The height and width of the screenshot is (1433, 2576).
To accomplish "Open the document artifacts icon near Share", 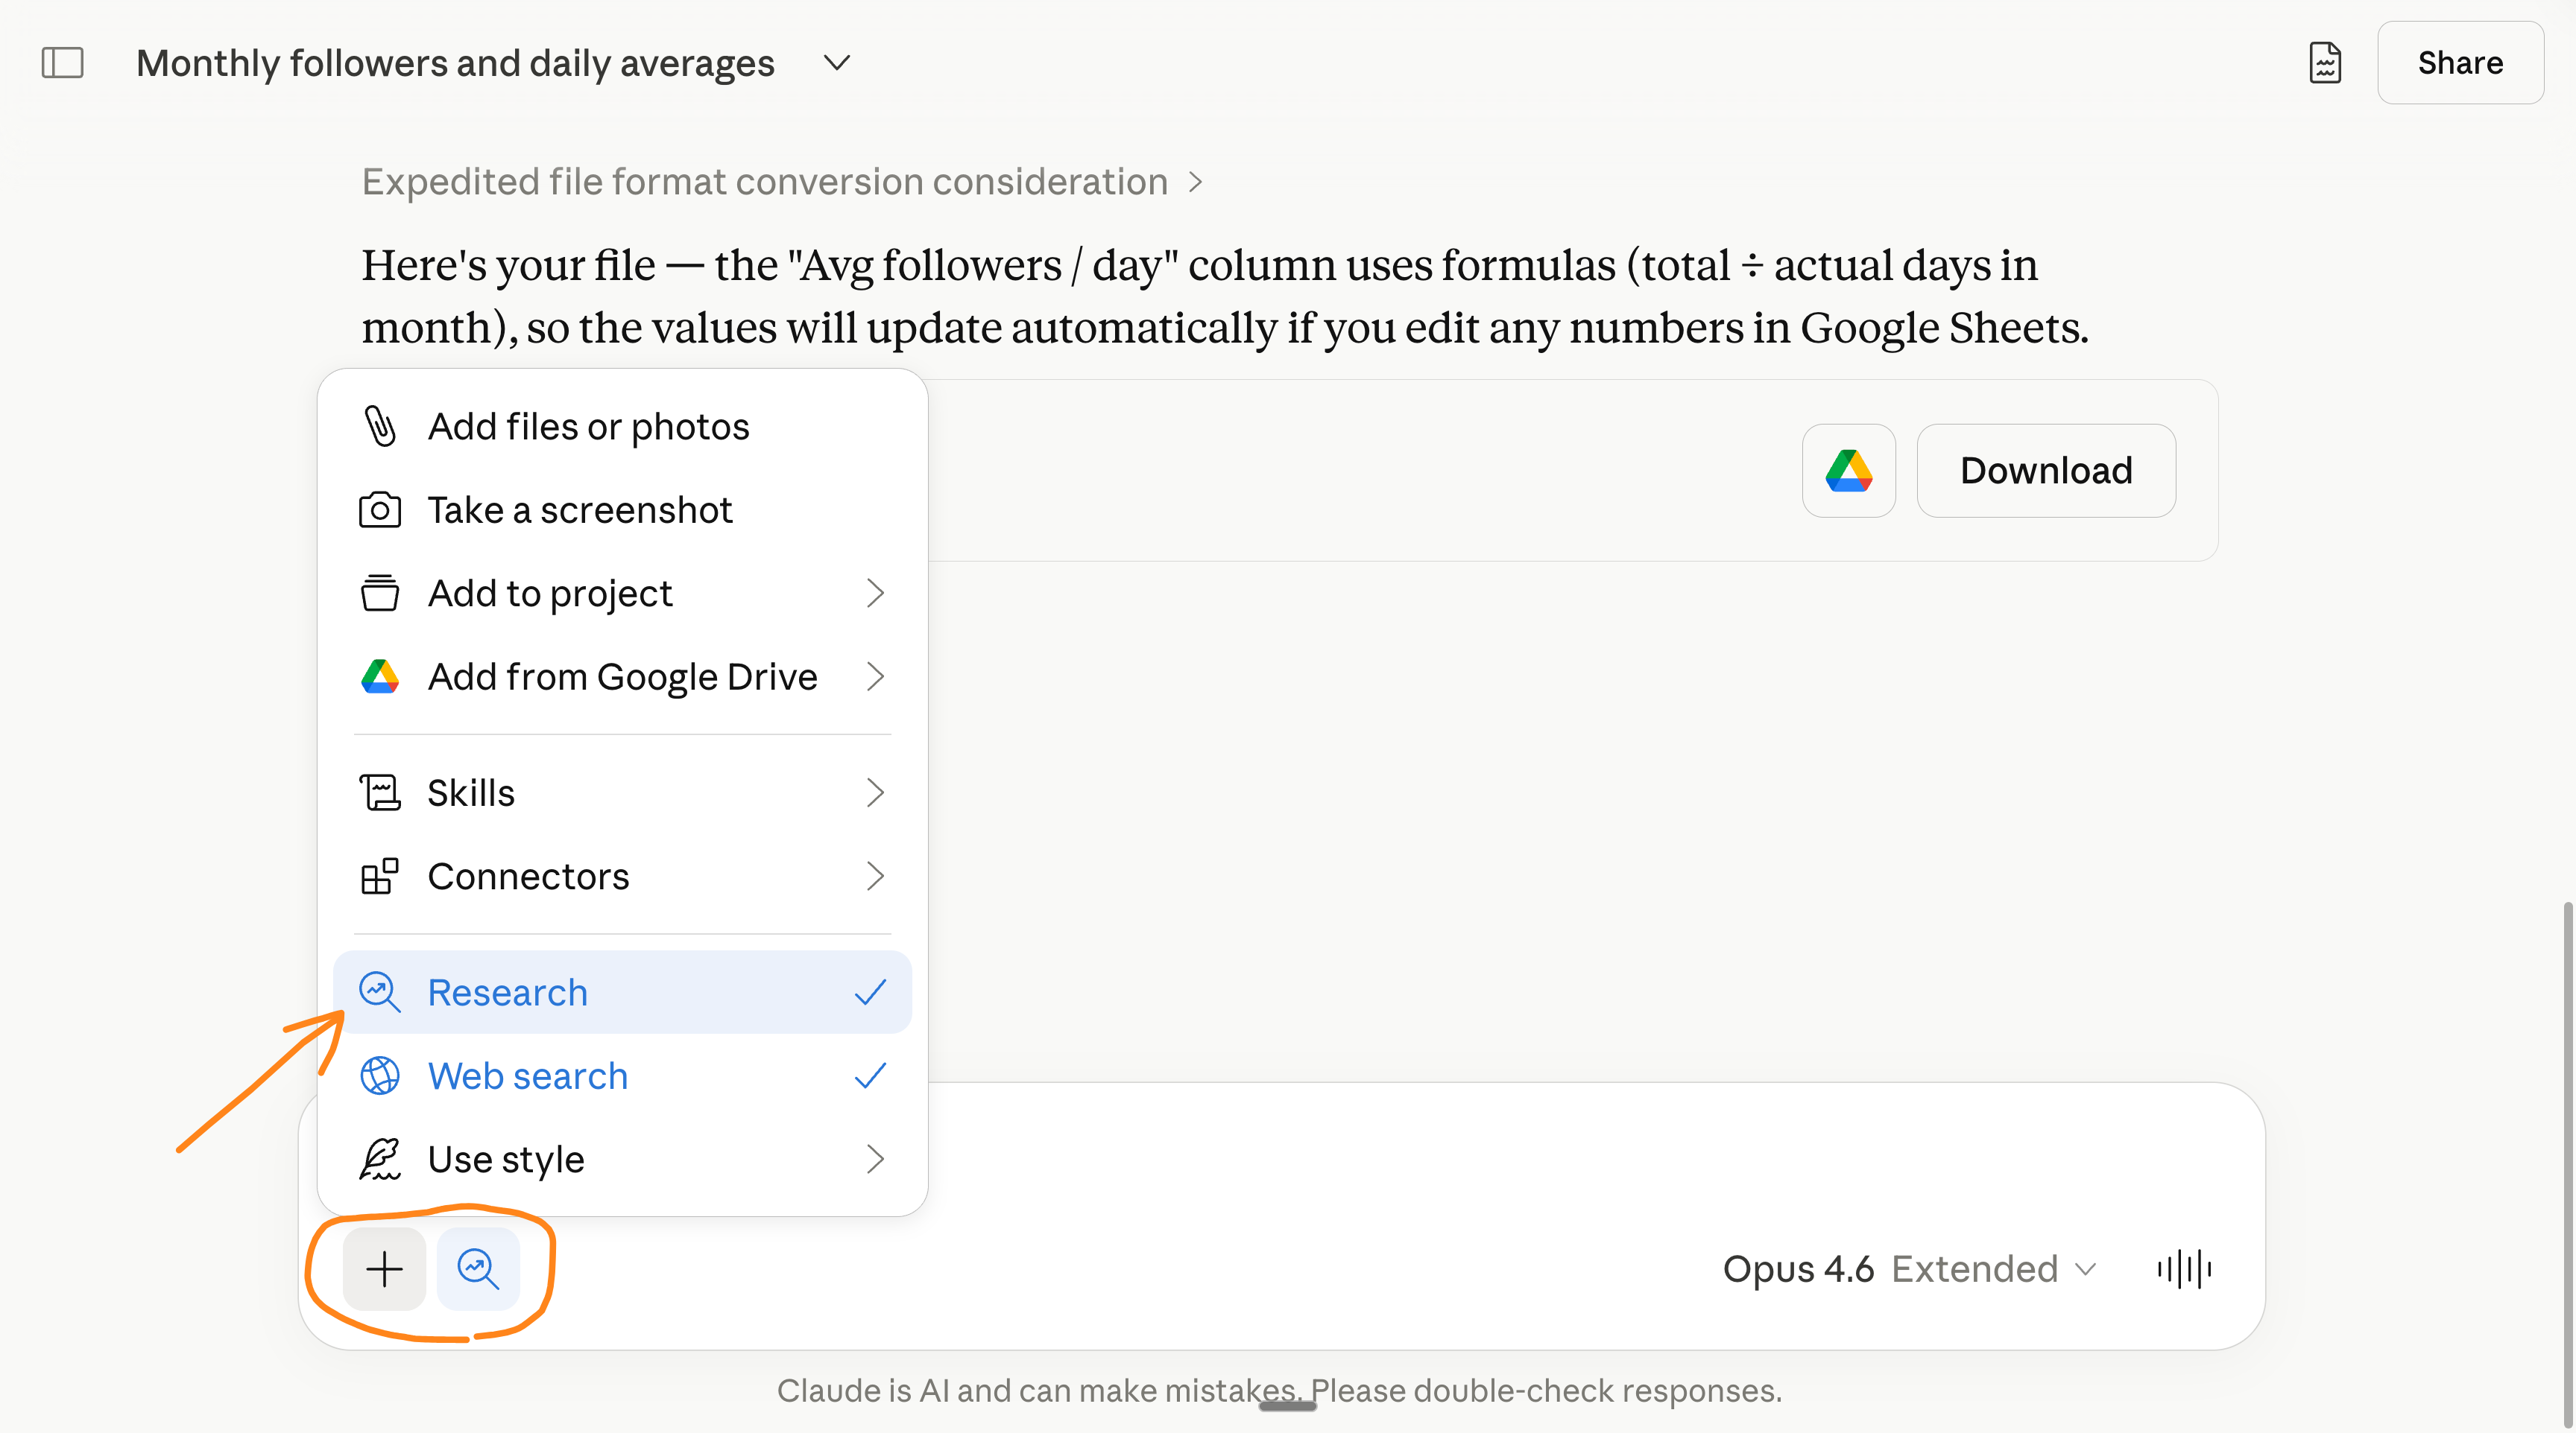I will (2325, 63).
